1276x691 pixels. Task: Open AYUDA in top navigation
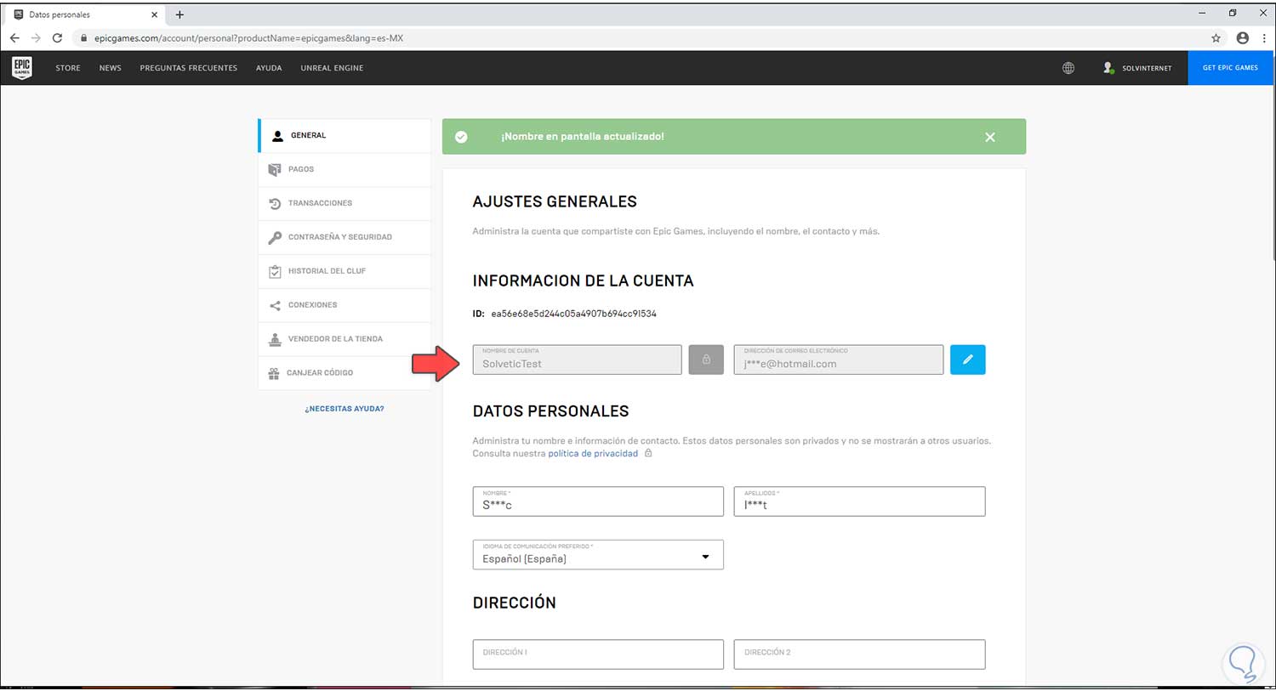pos(269,68)
